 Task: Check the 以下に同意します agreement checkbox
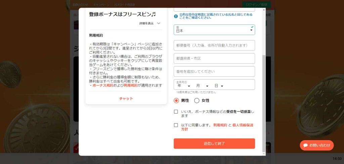click(176, 125)
